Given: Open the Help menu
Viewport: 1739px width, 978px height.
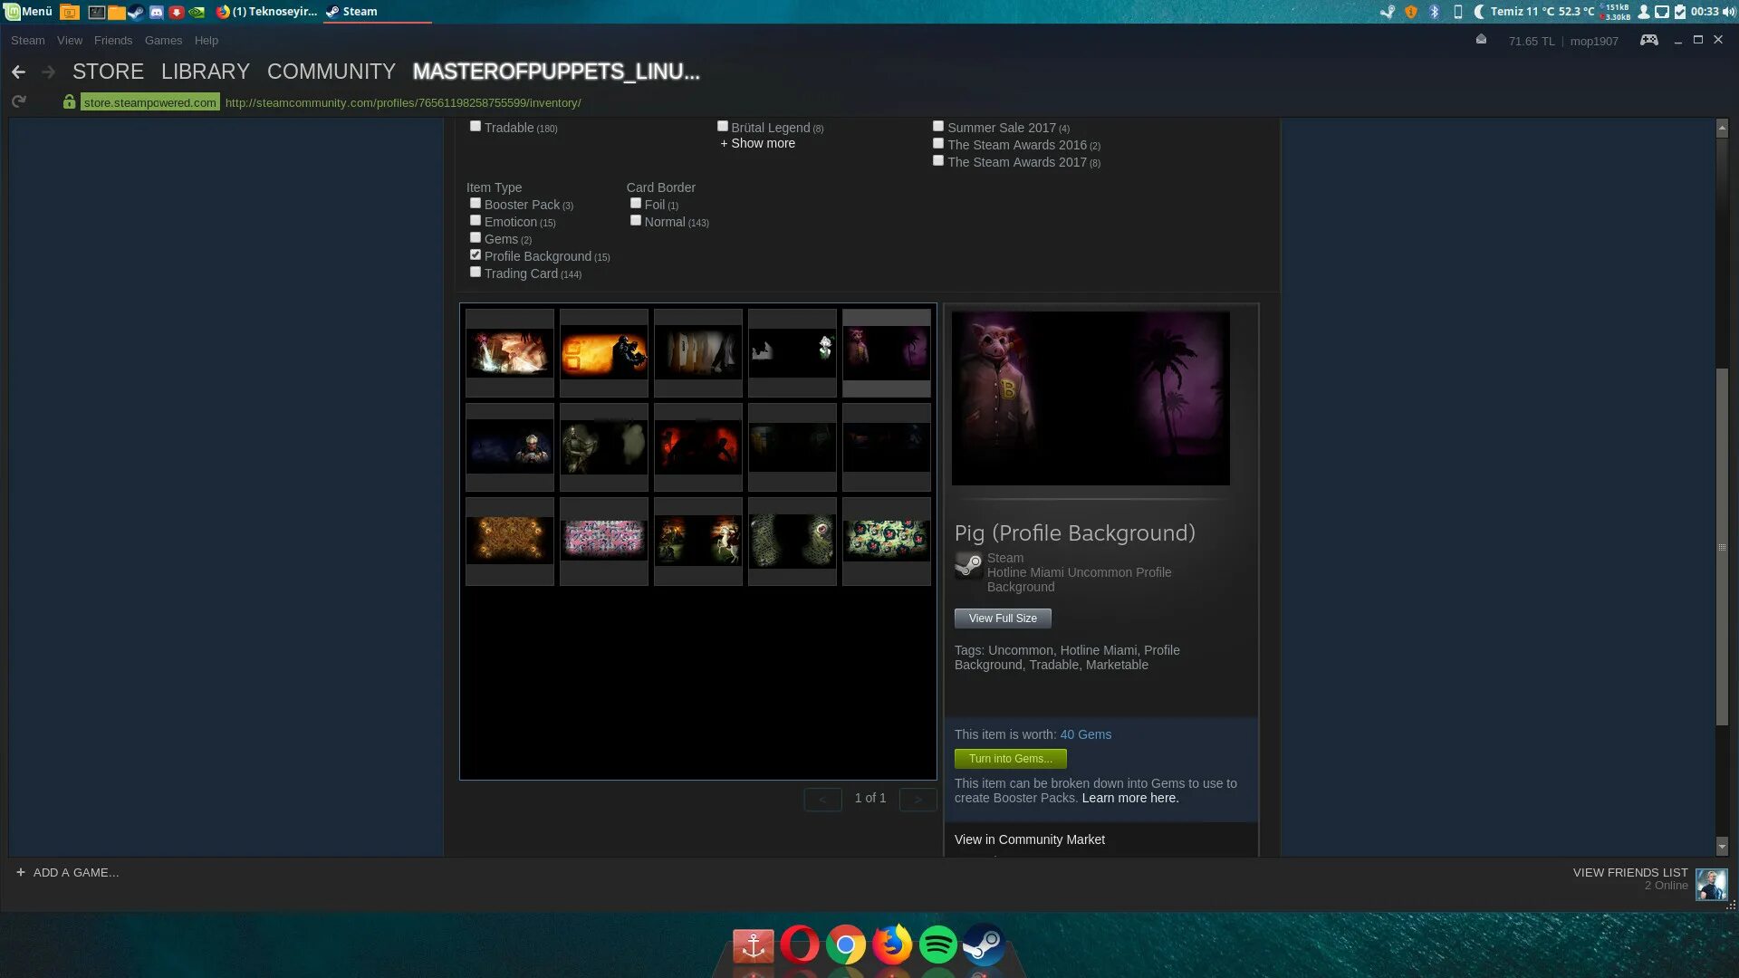Looking at the screenshot, I should [x=206, y=40].
